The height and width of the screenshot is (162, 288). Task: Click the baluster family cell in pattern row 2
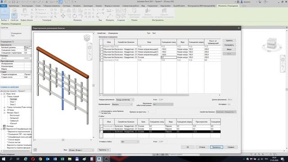[126, 49]
